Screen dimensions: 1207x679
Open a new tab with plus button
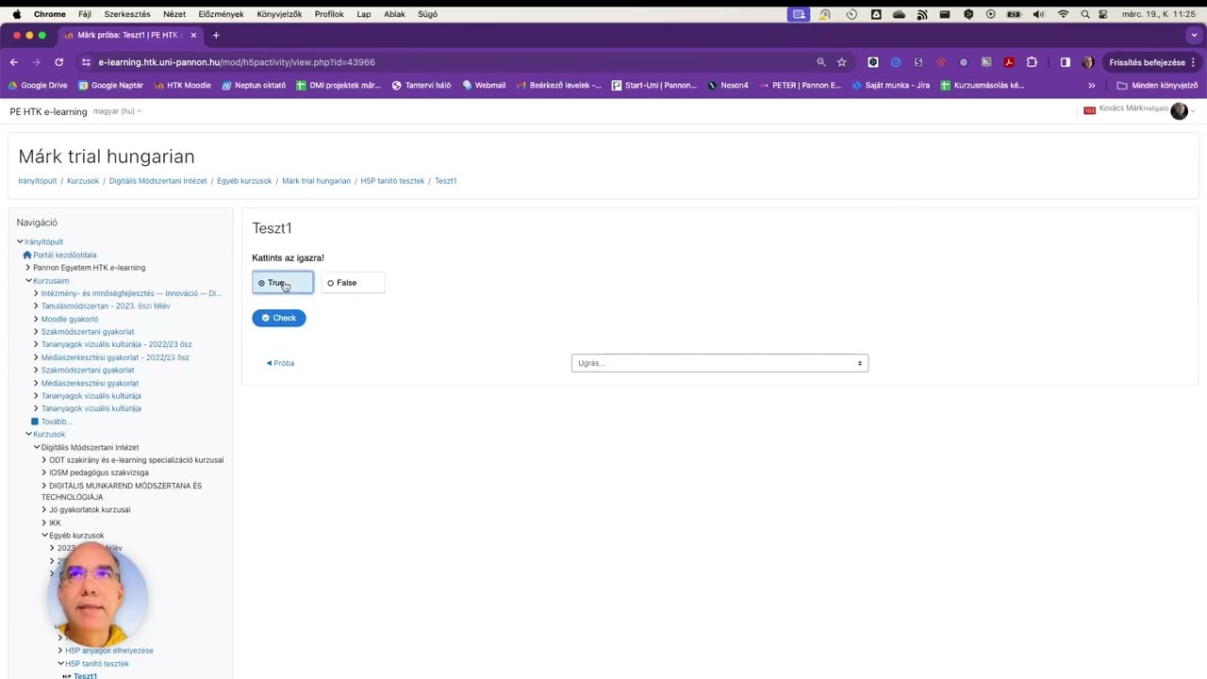(x=216, y=35)
